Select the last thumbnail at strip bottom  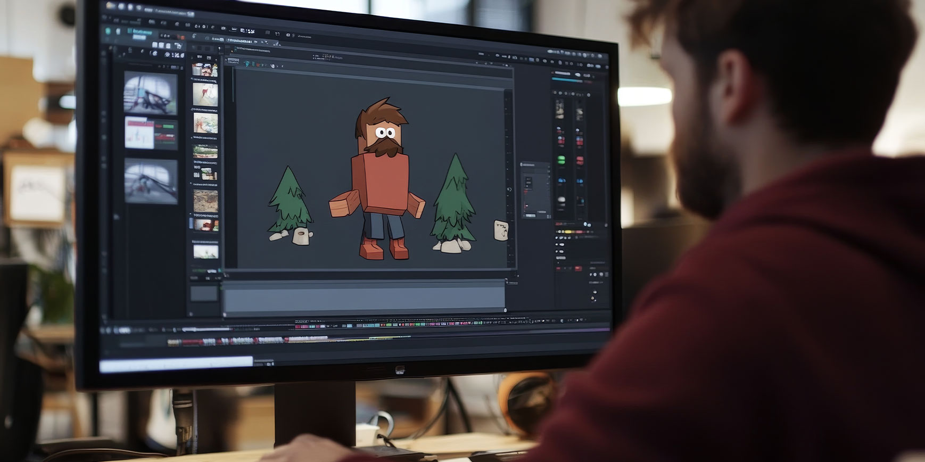coord(206,251)
